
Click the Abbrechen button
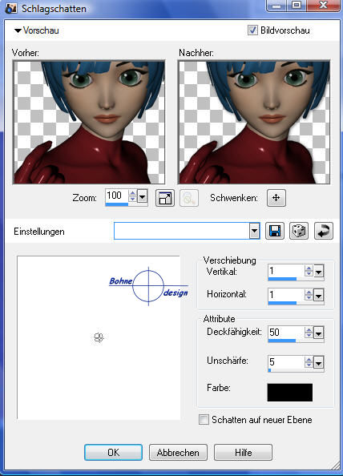tap(178, 453)
